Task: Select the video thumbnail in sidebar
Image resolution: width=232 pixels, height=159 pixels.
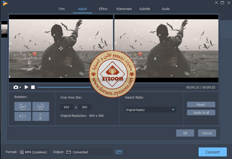Action: coord(4,29)
